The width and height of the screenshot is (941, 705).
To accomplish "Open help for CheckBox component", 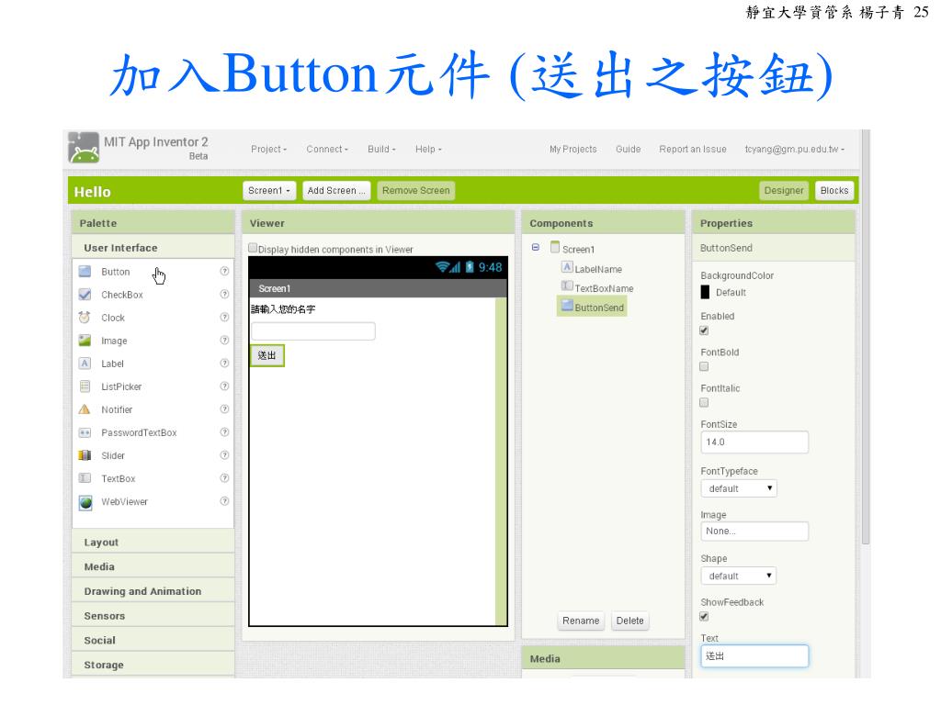I will pos(224,294).
